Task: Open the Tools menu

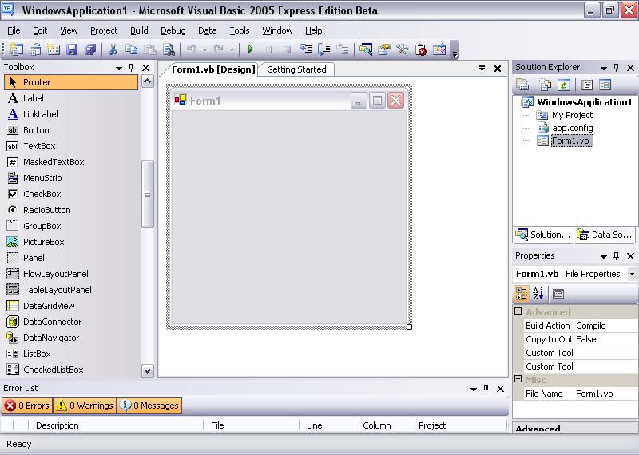Action: tap(239, 30)
